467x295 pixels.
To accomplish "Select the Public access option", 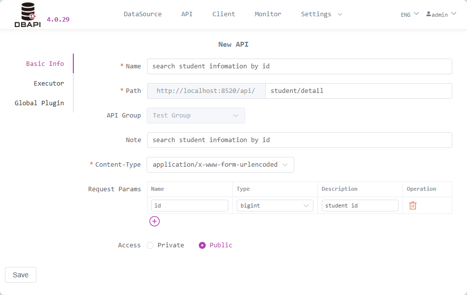I will pyautogui.click(x=202, y=245).
